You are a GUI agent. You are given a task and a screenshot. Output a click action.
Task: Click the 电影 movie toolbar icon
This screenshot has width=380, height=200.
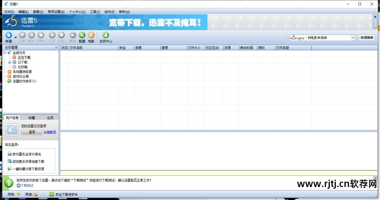pyautogui.click(x=91, y=36)
